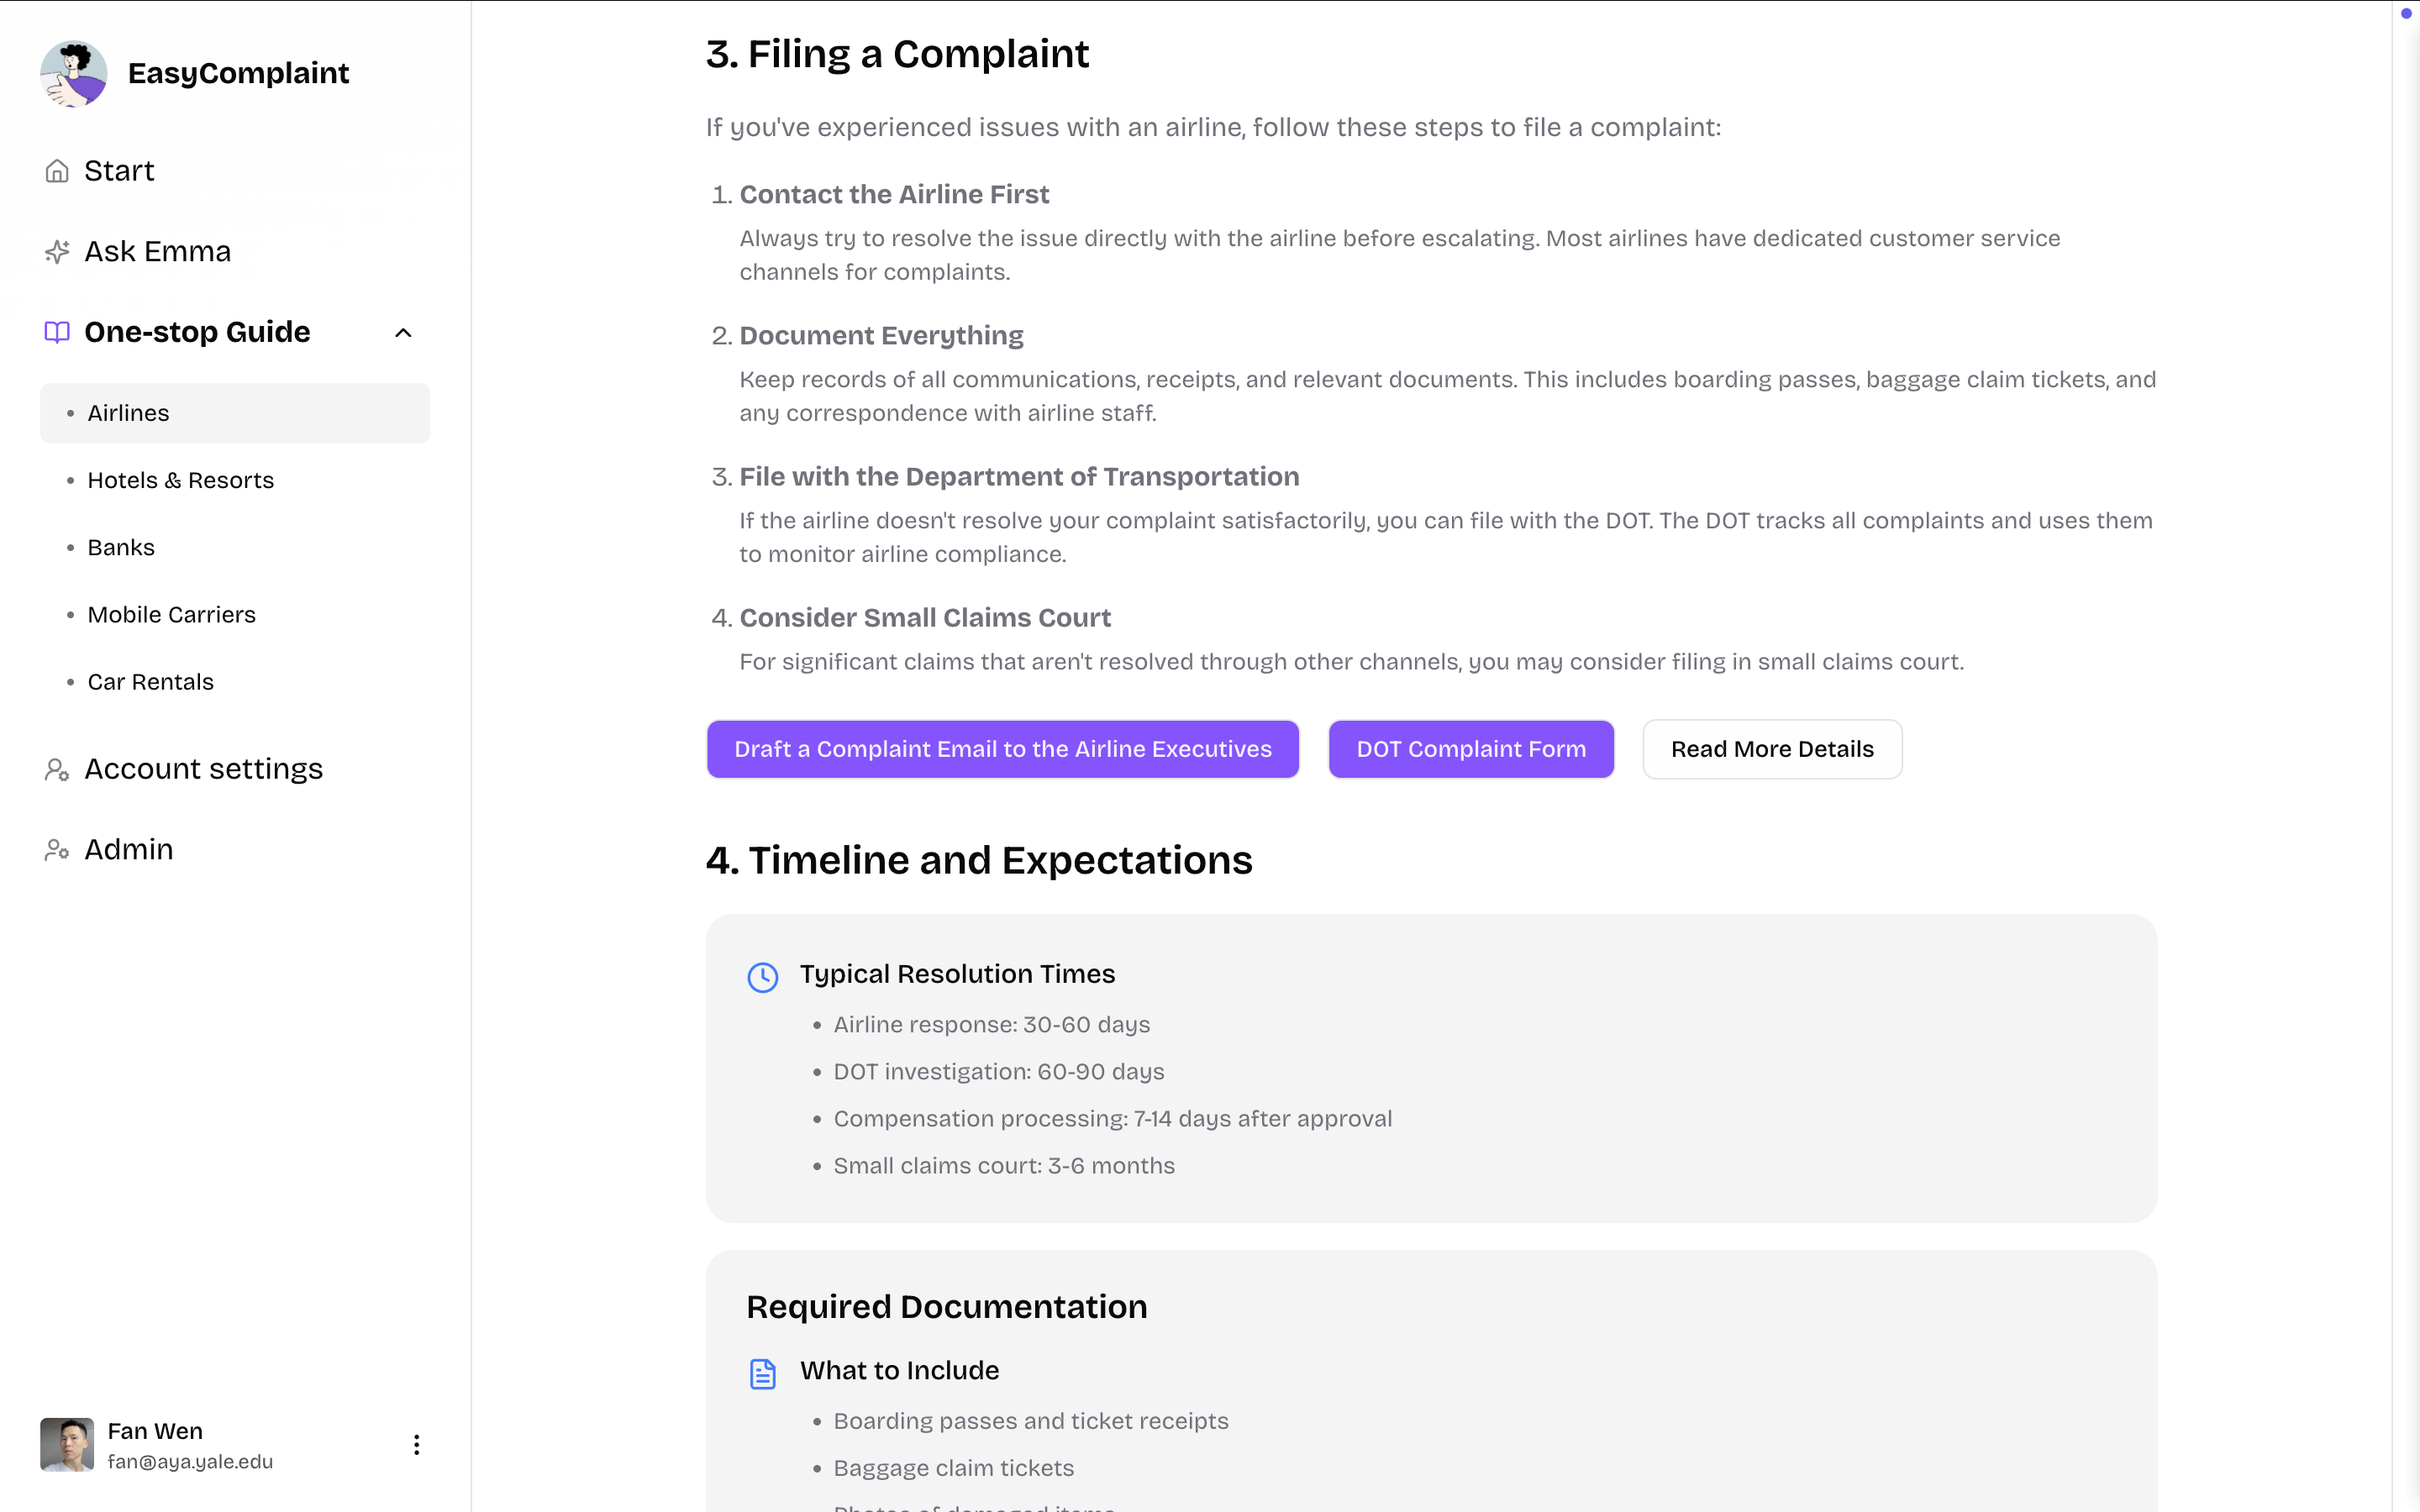The width and height of the screenshot is (2420, 1512).
Task: Click the user-gear icon beside Account settings
Action: pyautogui.click(x=57, y=769)
